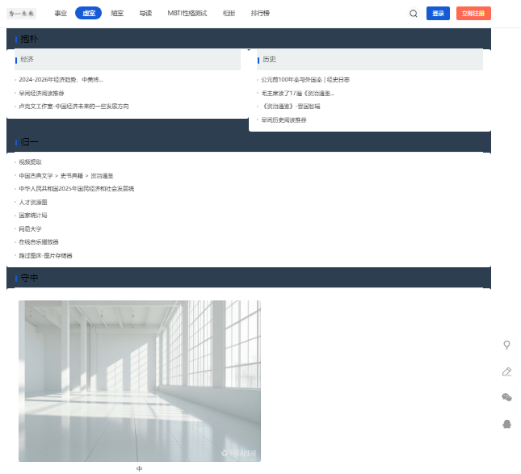Click the pencil edit icon in sidebar
The image size is (521, 474).
click(506, 371)
